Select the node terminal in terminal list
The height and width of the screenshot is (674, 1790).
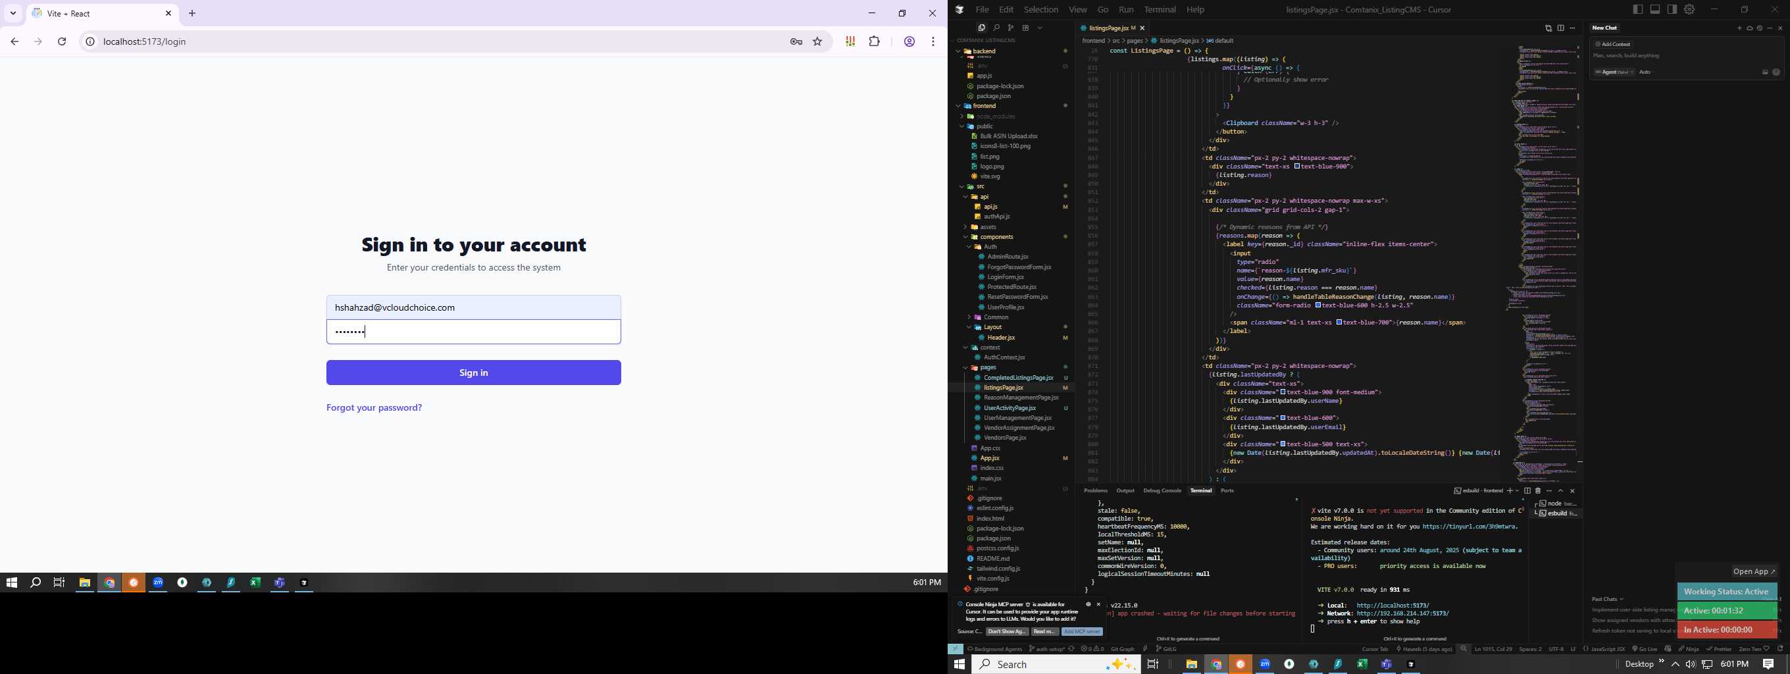[1557, 504]
